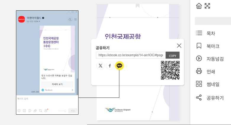Viewport: 231px width, 125px height.
Task: Open the 북마크 bookmark menu item
Action: (x=199, y=46)
